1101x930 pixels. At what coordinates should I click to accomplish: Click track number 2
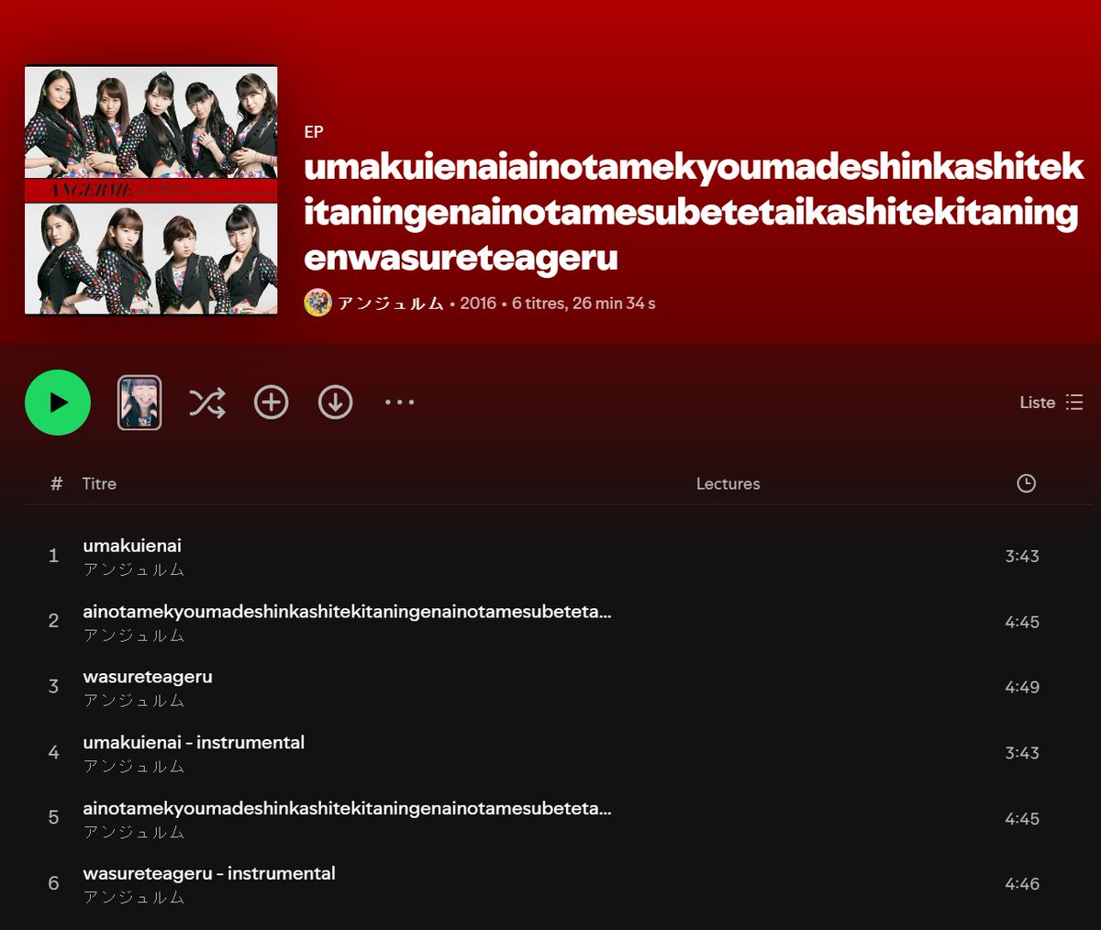click(53, 621)
